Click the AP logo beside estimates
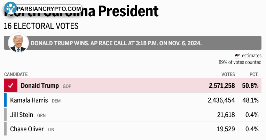The image size is (266, 140). coord(237,56)
